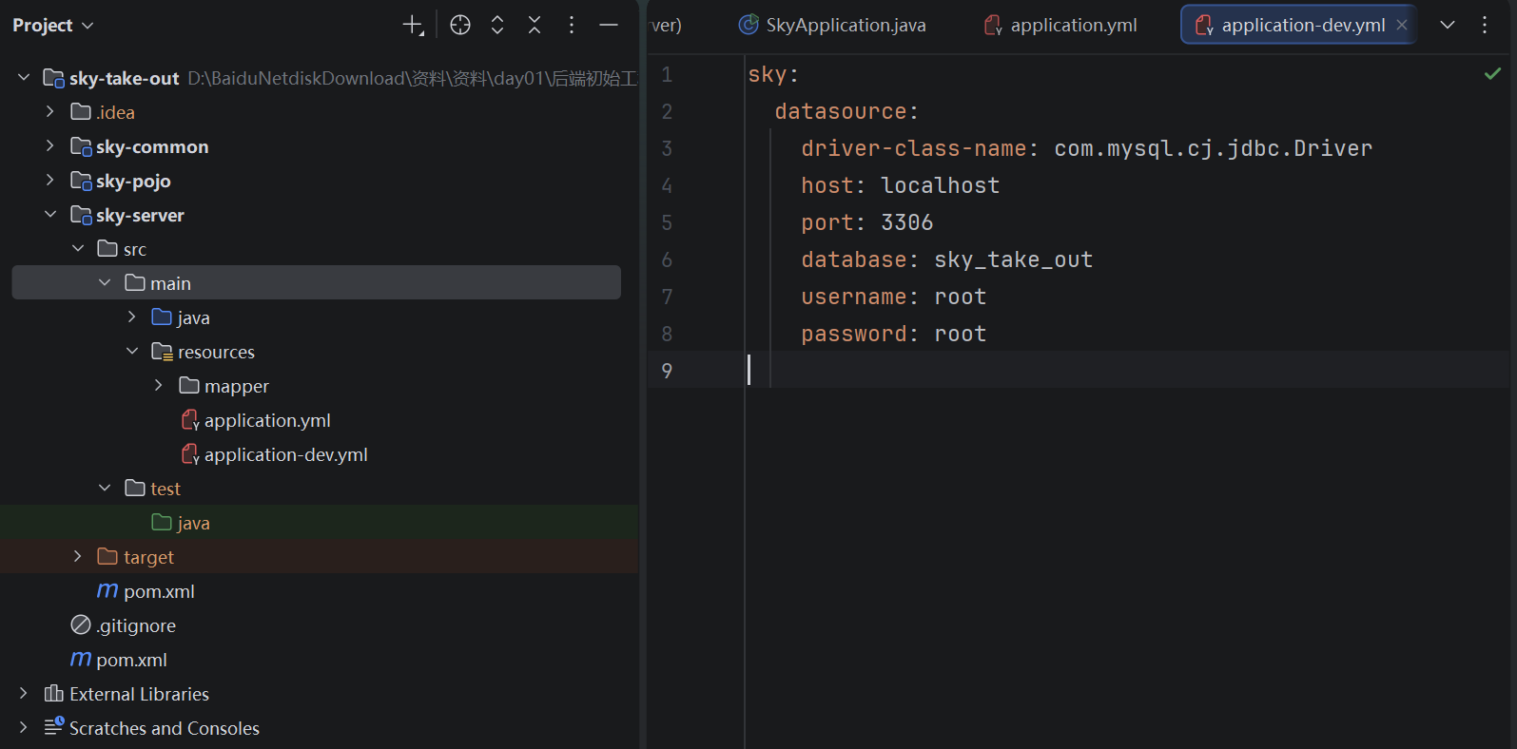Open Project panel options menu
Screen dimensions: 1517x749
[x=572, y=26]
